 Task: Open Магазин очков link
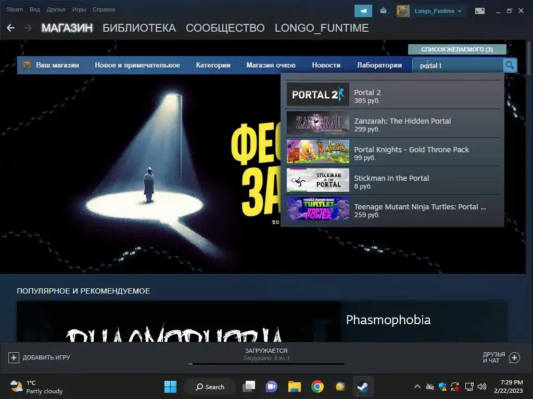coord(271,65)
